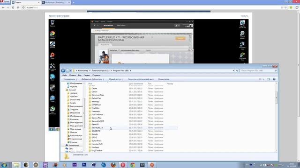The image size is (300, 168).
Task: Select the GIGABYTE folder
Action: pos(96,131)
